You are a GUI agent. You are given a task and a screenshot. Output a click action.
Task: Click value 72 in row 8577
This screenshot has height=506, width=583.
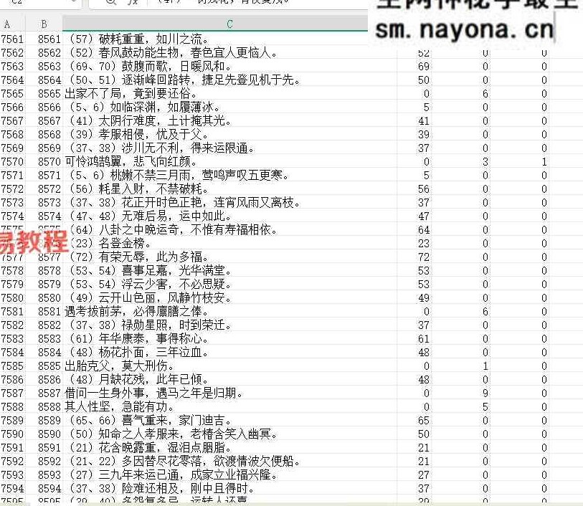click(424, 257)
